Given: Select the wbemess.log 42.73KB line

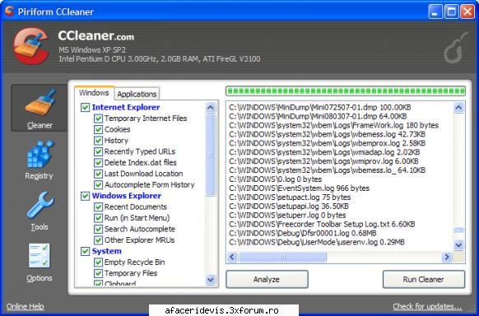Looking at the screenshot, I should [x=327, y=134].
